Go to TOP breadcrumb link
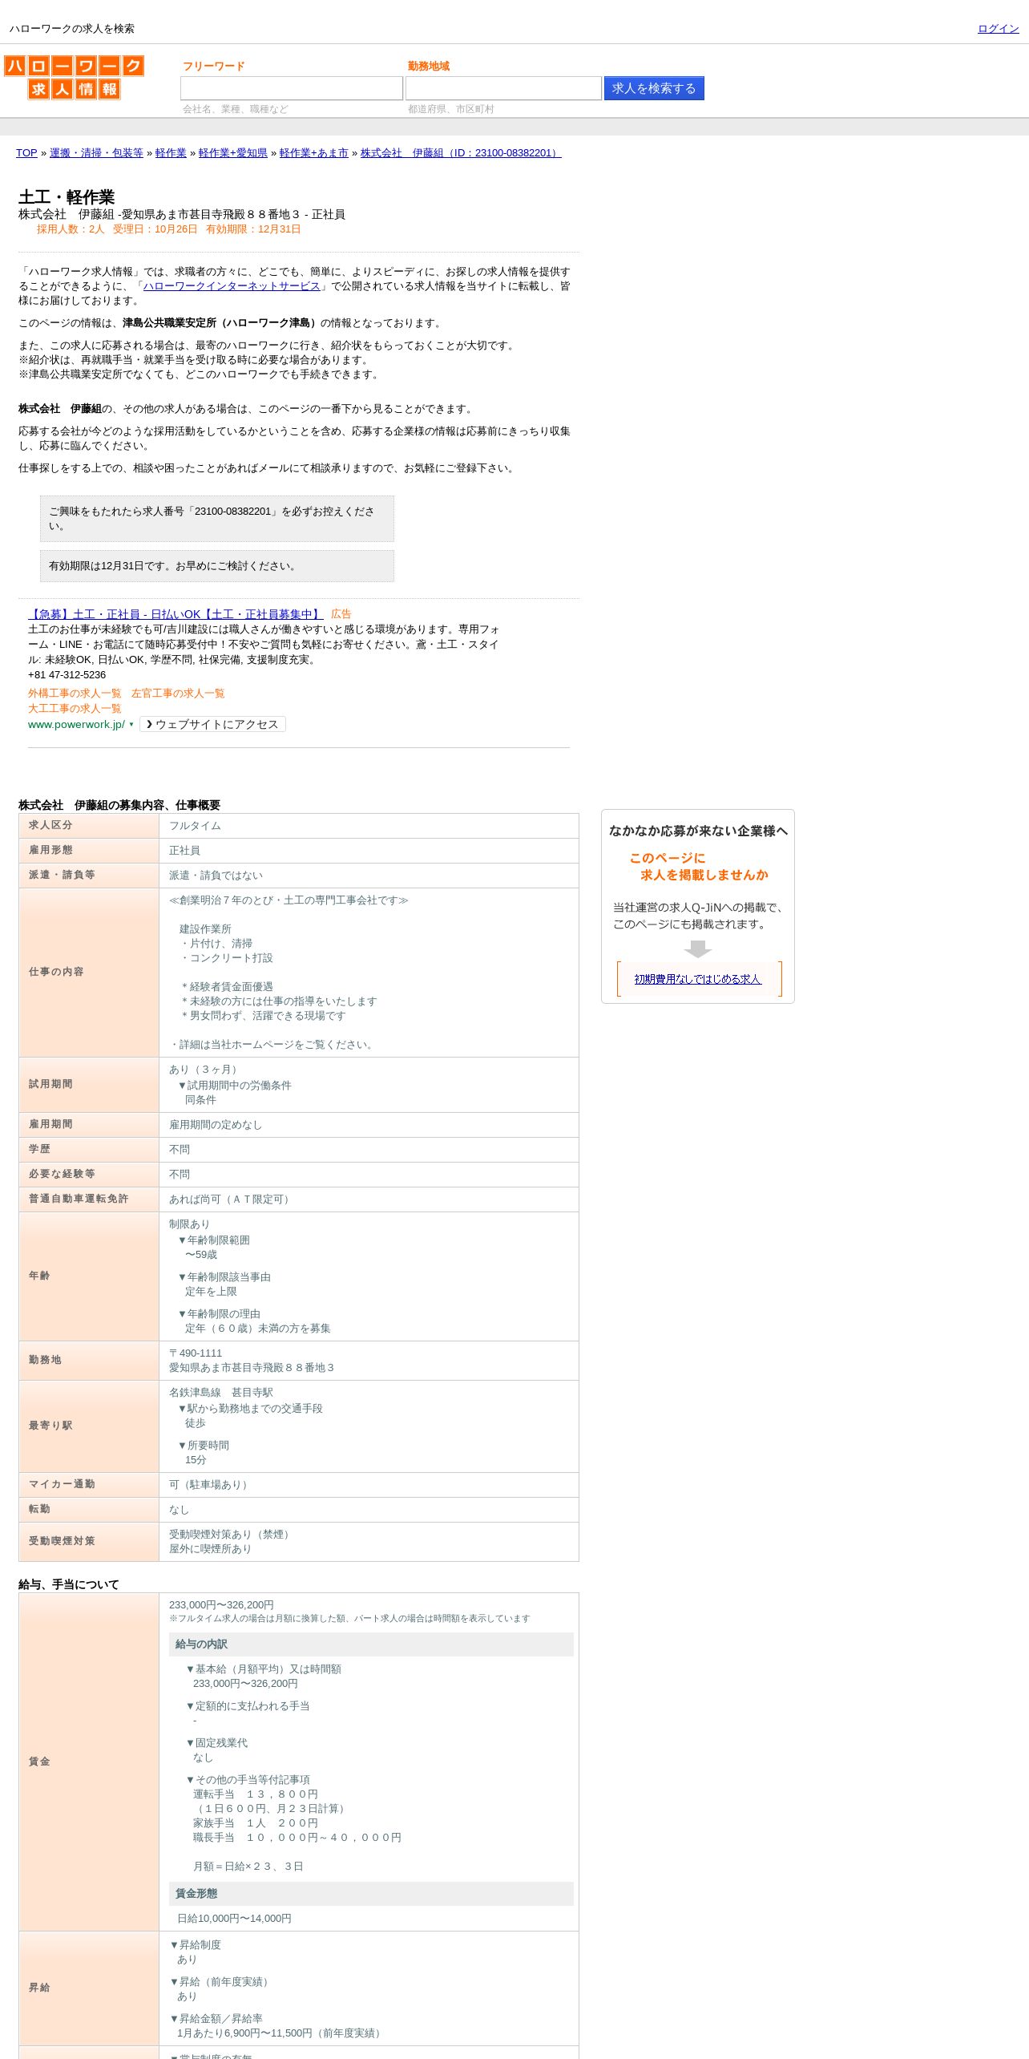 [x=26, y=153]
